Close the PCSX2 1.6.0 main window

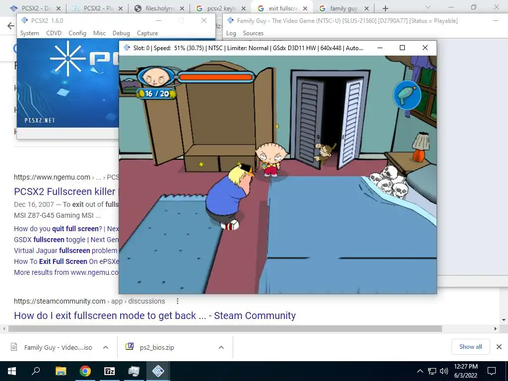click(x=204, y=20)
